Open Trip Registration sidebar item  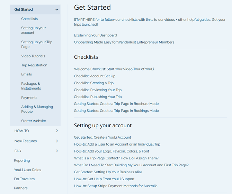34,65
